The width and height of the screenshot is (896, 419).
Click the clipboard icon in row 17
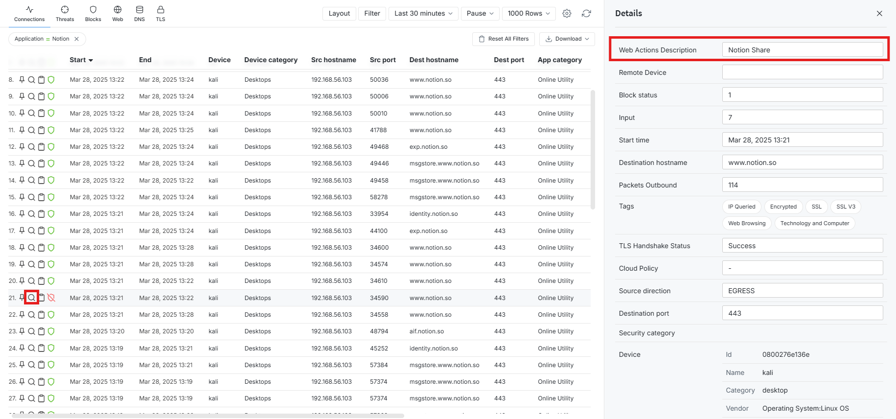42,231
